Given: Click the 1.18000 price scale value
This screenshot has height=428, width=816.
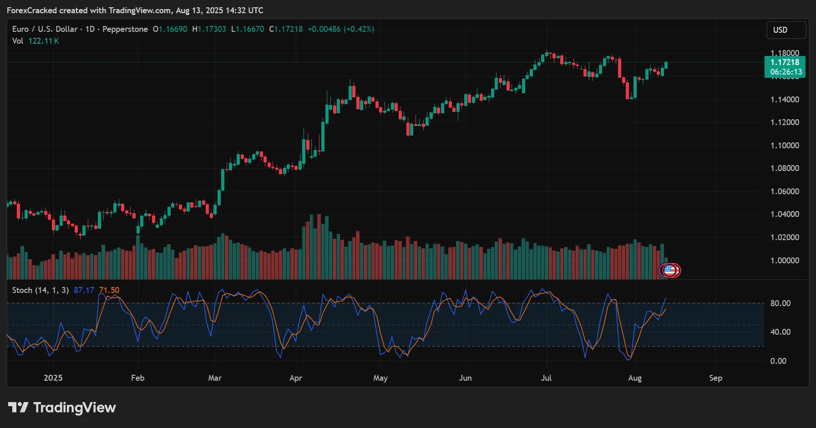Looking at the screenshot, I should coord(785,53).
